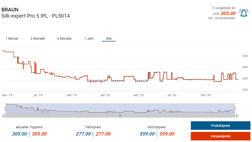Image resolution: width=252 pixels, height=142 pixels.
Task: Open the 13 Angebote offers text
Action: (x=223, y=8)
